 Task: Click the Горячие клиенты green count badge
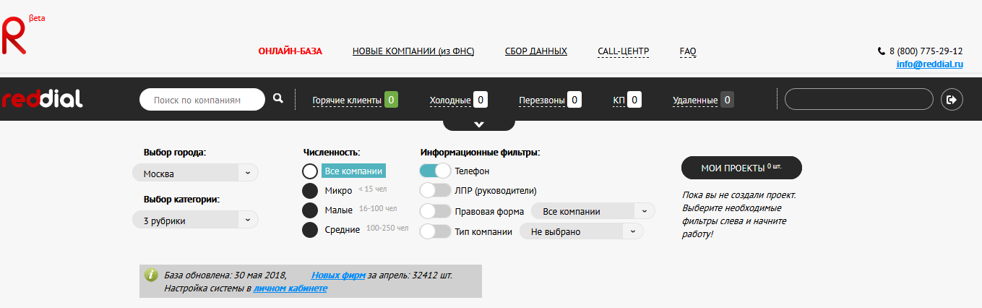pos(391,100)
